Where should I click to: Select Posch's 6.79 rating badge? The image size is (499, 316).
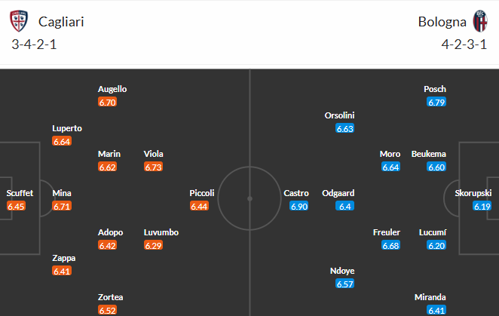point(436,103)
